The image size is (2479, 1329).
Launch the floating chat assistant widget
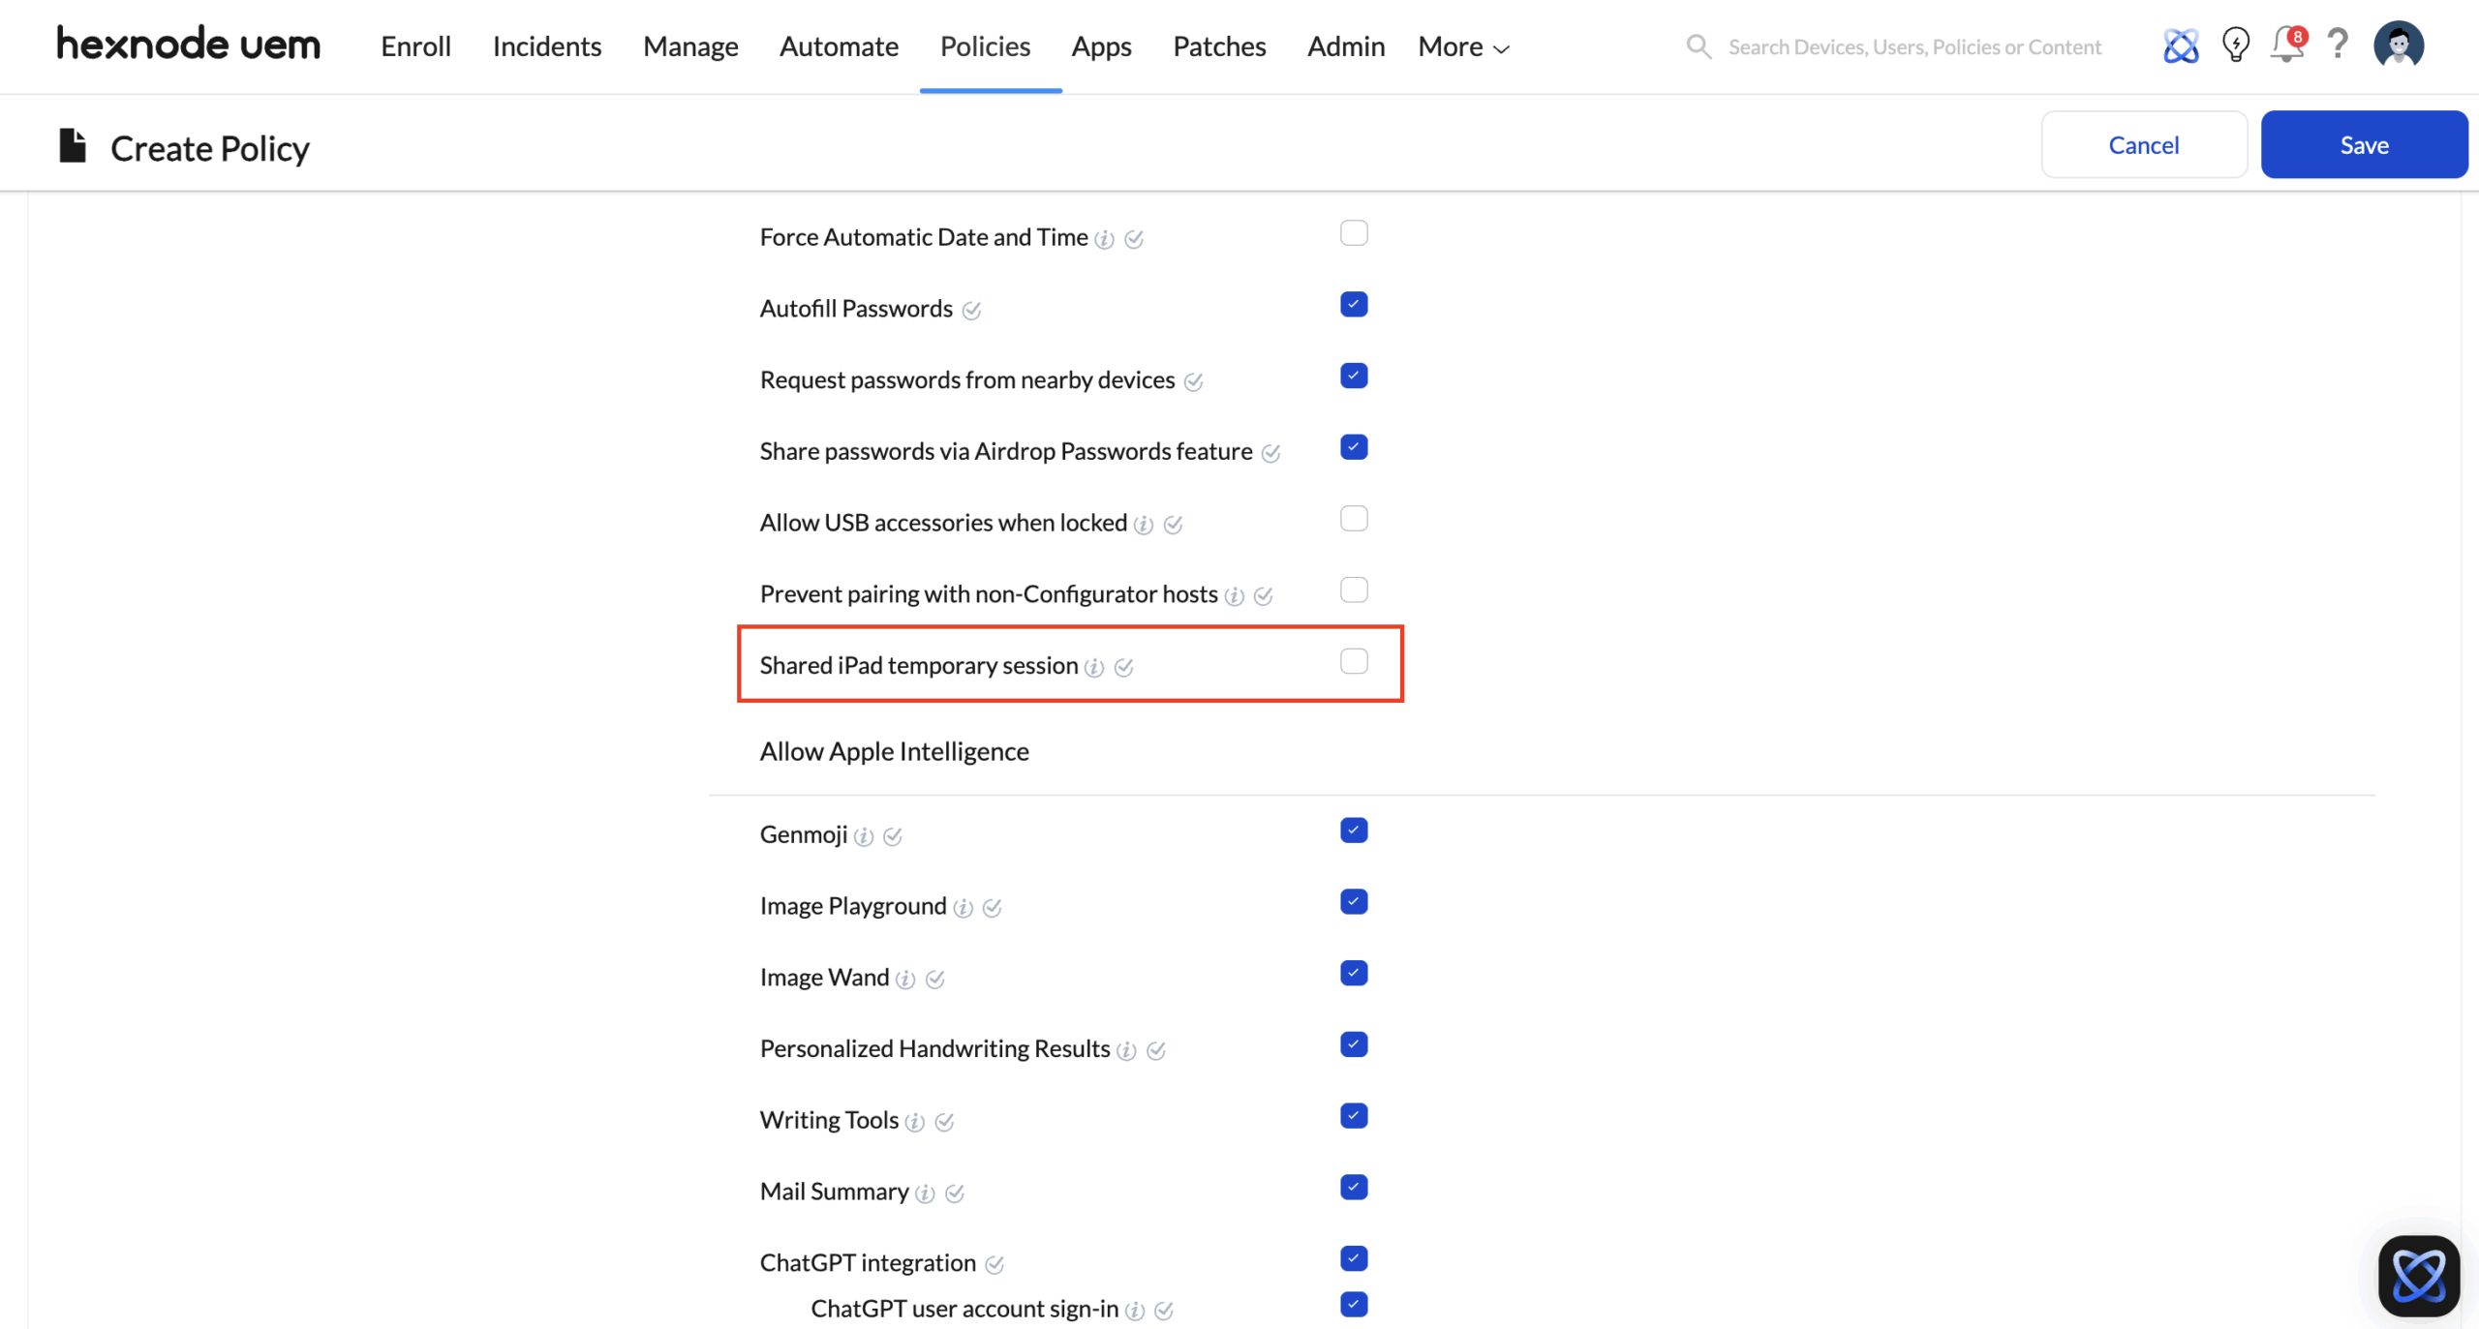[x=2418, y=1275]
